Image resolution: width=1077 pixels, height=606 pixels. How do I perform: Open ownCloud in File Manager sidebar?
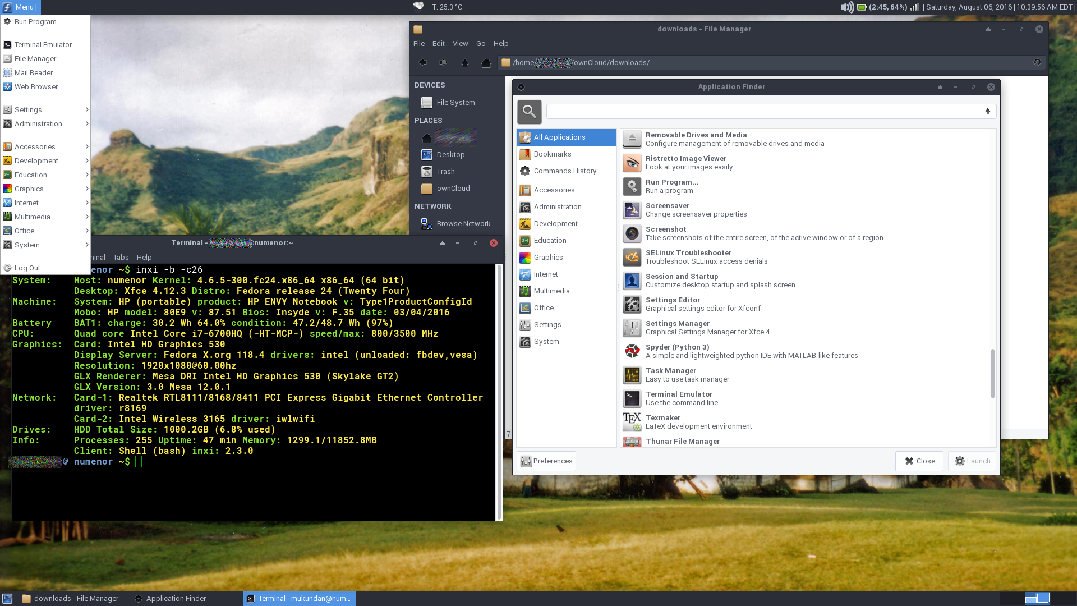[x=456, y=189]
